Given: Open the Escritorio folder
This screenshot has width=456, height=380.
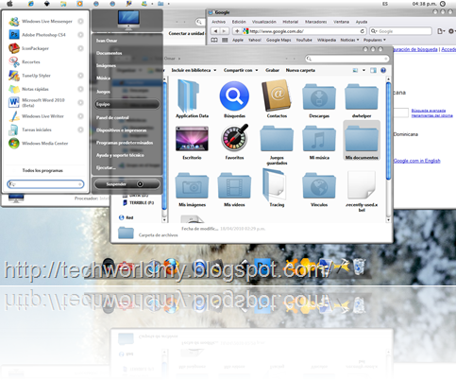Looking at the screenshot, I should click(x=192, y=143).
